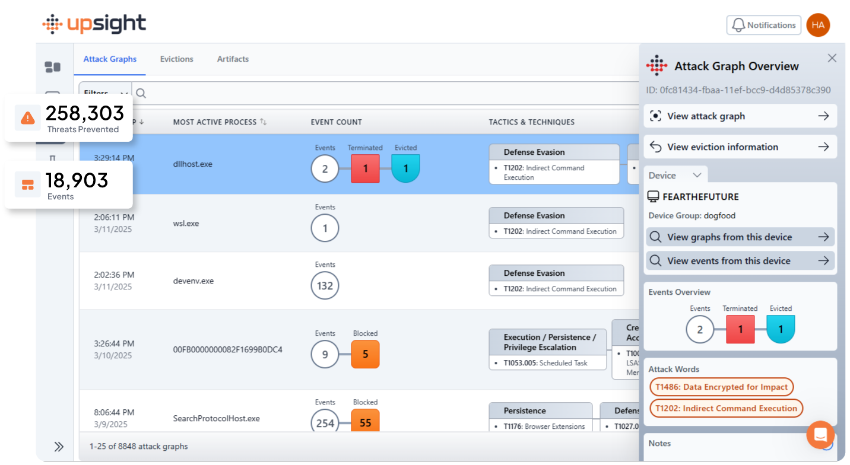Click the search magnifier icon

[x=141, y=93]
